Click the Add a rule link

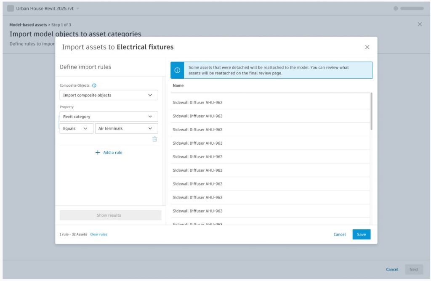112,153
